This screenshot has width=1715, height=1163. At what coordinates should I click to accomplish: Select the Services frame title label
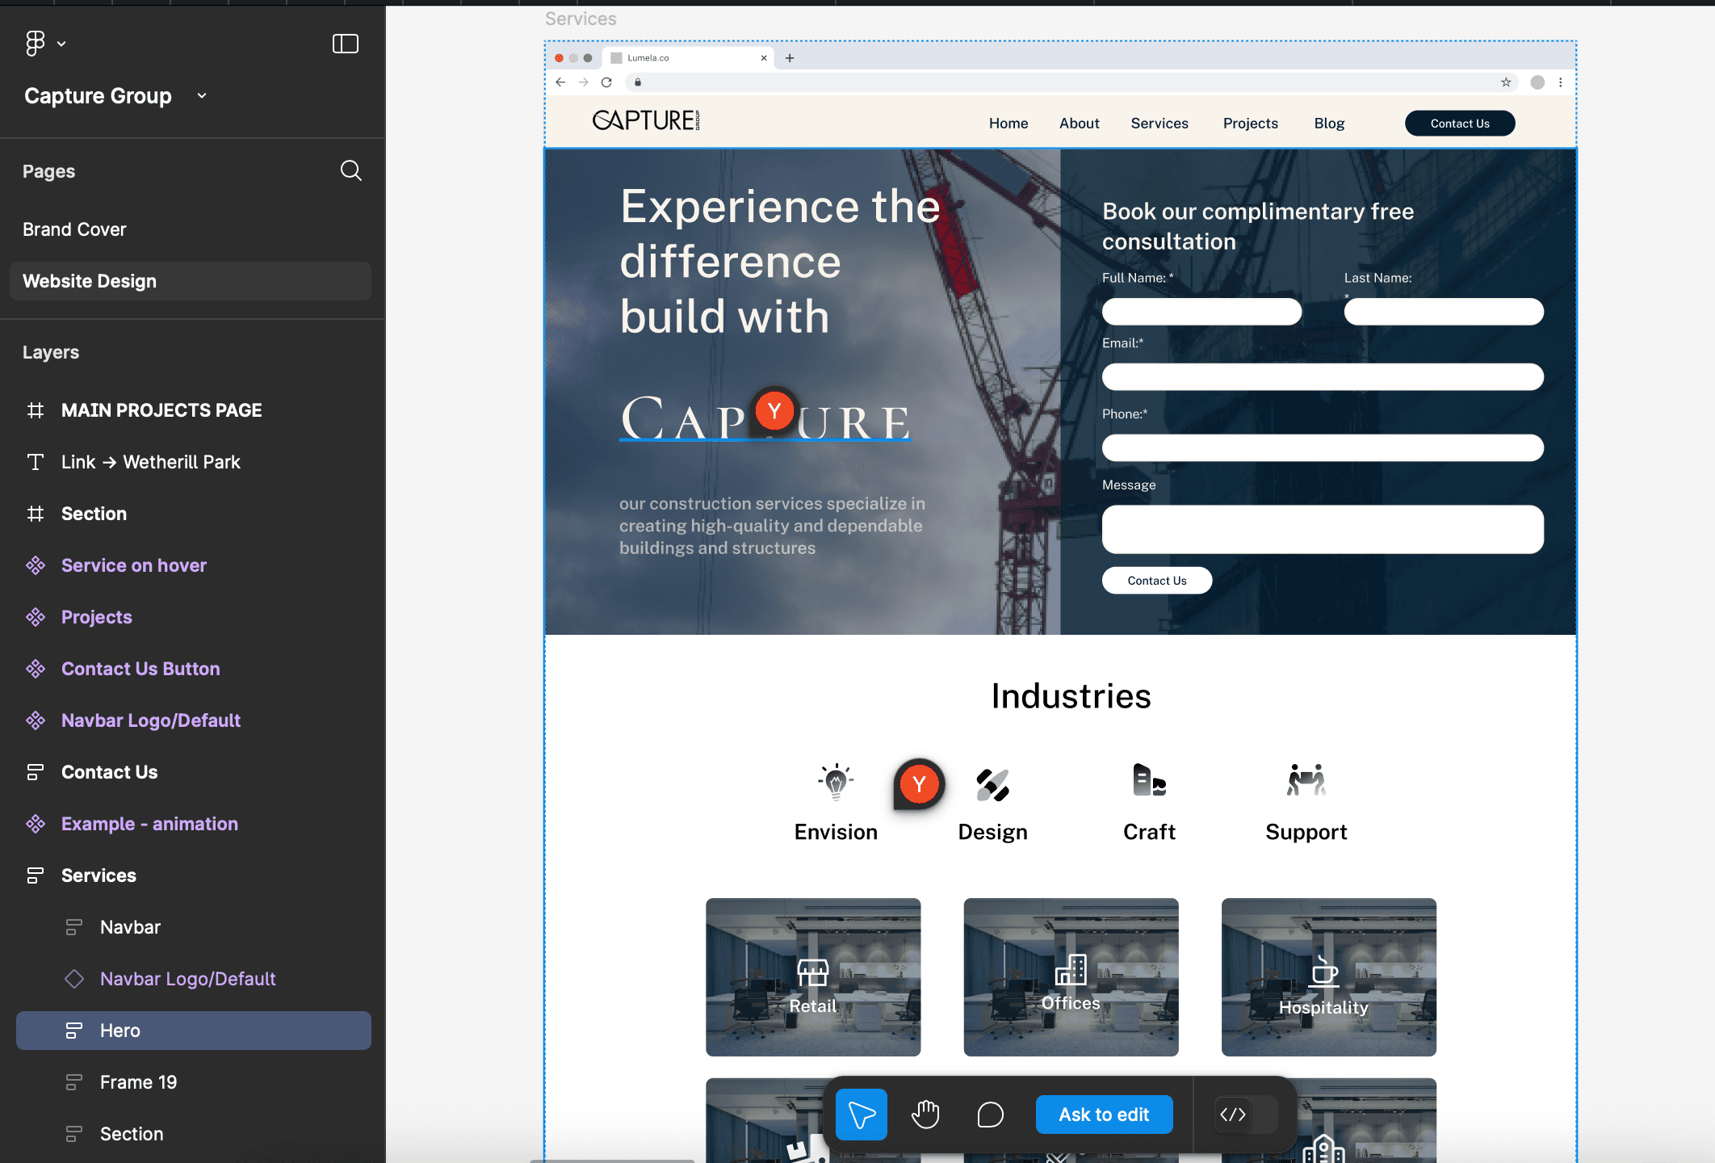point(581,19)
